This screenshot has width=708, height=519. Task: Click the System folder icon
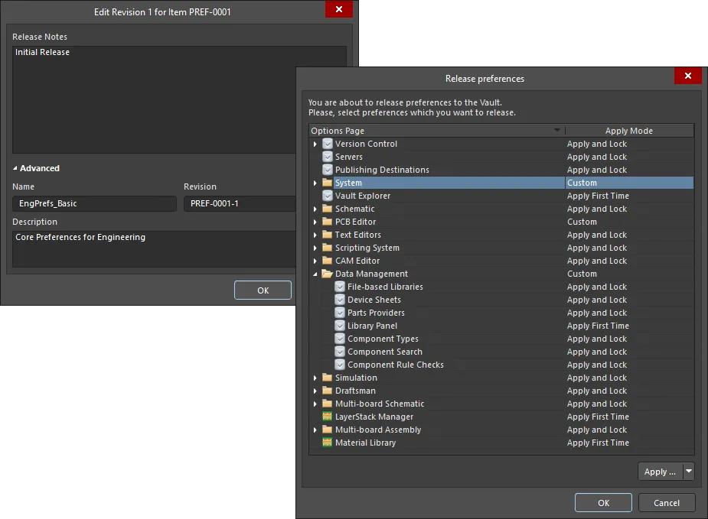pyautogui.click(x=328, y=183)
